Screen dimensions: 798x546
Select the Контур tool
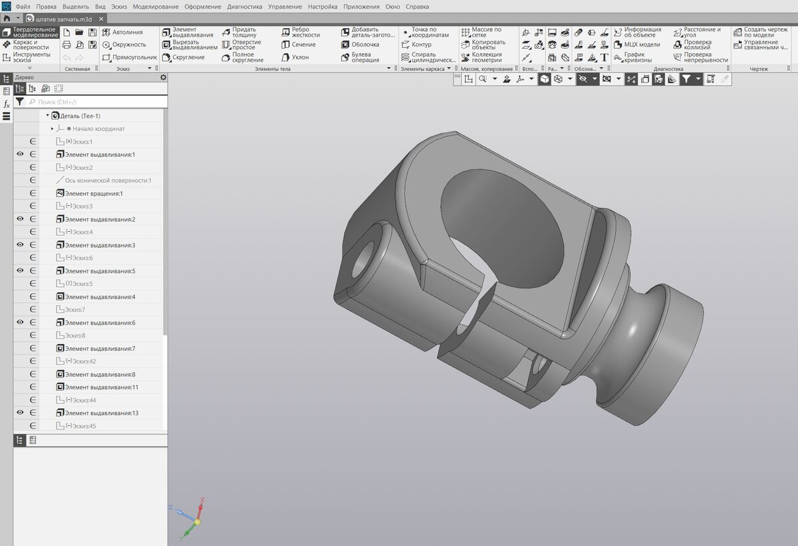point(417,45)
